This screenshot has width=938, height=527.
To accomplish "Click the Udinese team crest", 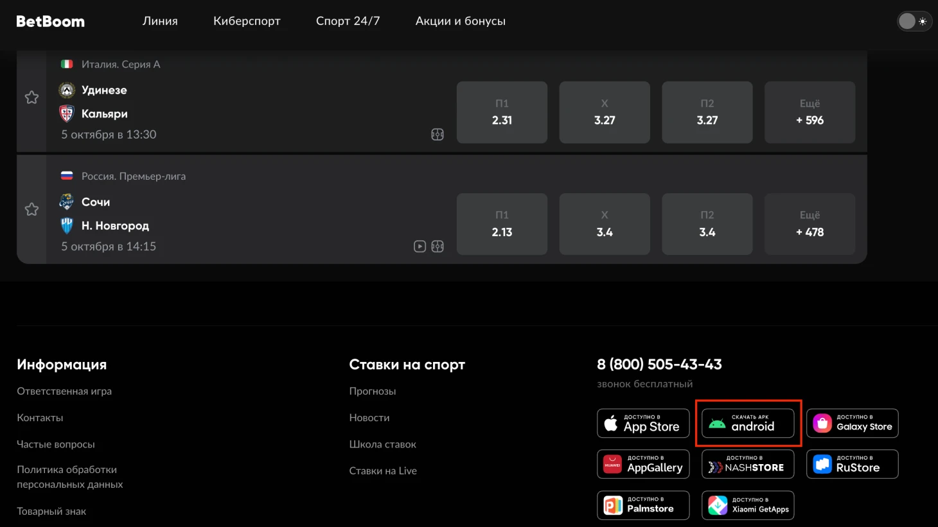I will (x=67, y=90).
